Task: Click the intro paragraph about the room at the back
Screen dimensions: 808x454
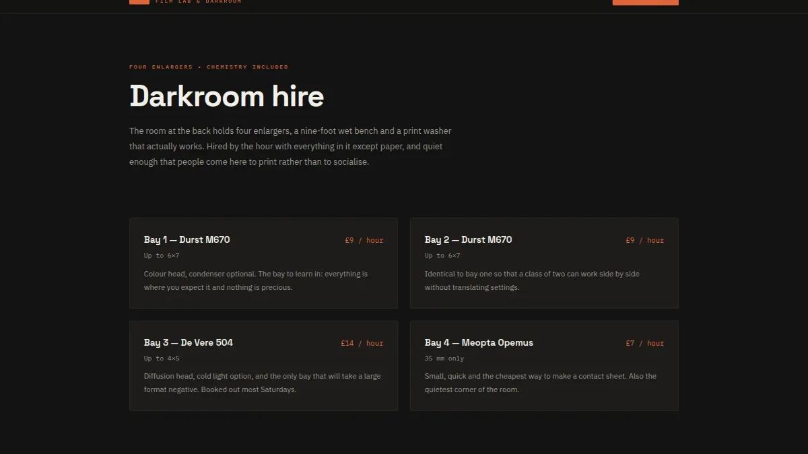Action: coord(290,146)
